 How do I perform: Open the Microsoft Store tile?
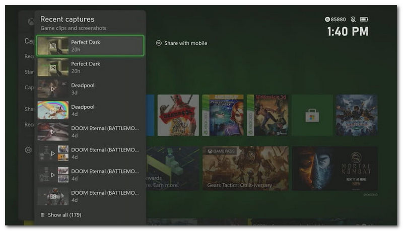pos(312,115)
